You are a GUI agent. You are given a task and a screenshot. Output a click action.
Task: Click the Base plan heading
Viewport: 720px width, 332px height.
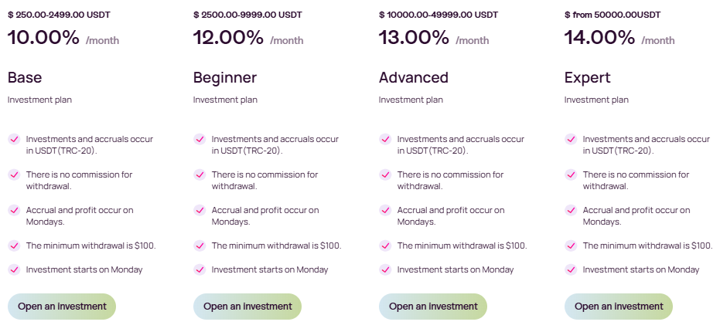click(x=25, y=77)
